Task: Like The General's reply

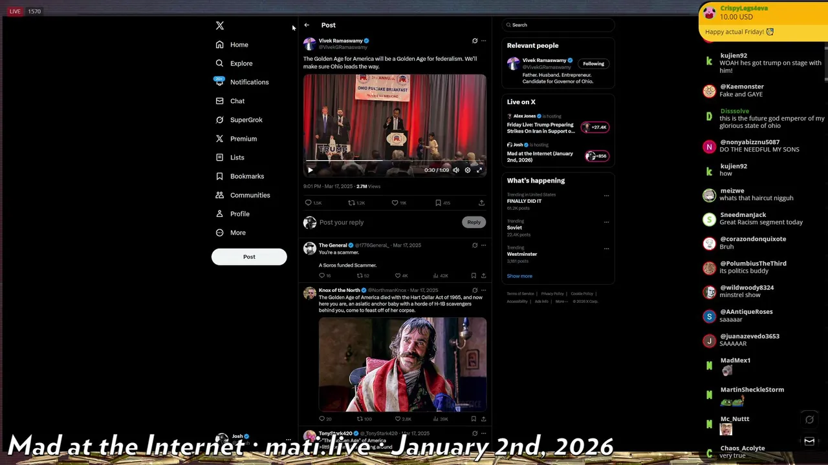Action: (398, 276)
